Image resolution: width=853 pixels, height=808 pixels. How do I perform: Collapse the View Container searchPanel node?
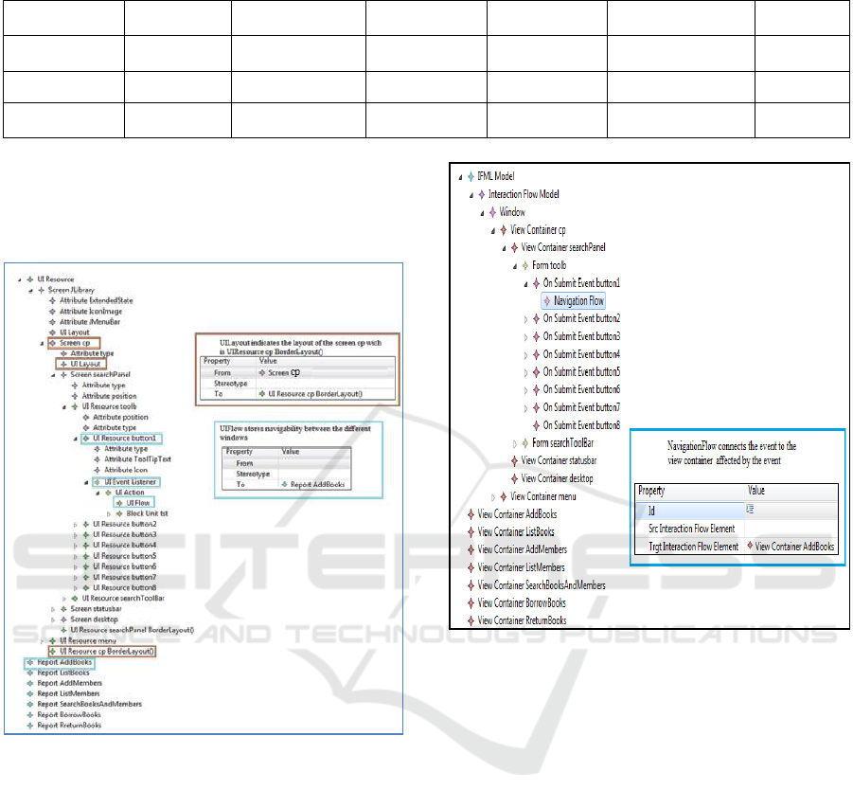point(504,248)
